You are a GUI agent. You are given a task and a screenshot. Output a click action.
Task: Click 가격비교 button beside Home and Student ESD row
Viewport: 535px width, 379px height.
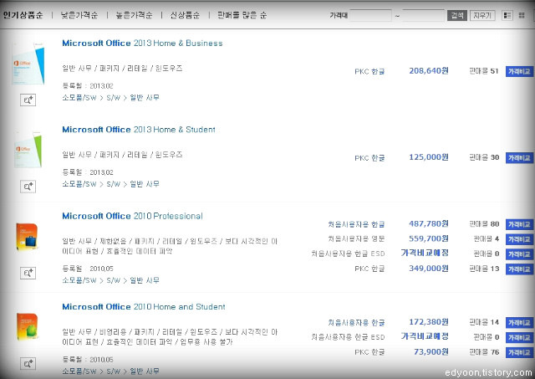(519, 338)
